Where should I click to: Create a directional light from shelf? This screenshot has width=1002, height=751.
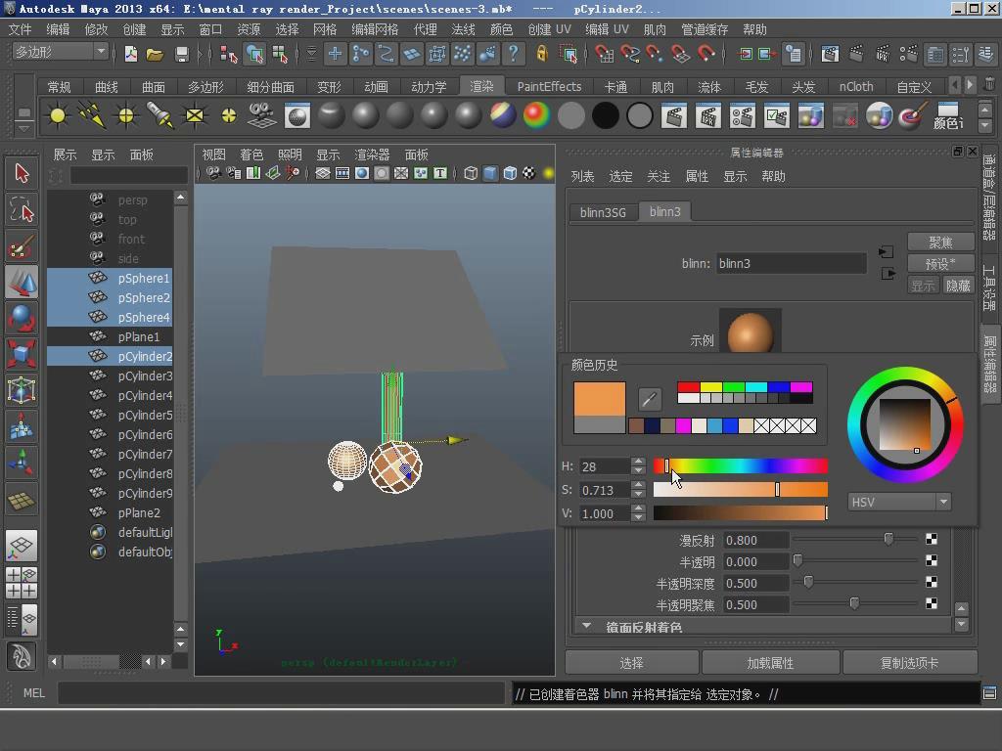point(92,115)
